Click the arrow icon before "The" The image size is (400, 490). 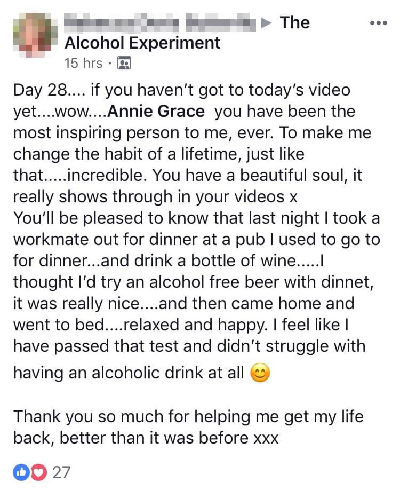tap(267, 23)
